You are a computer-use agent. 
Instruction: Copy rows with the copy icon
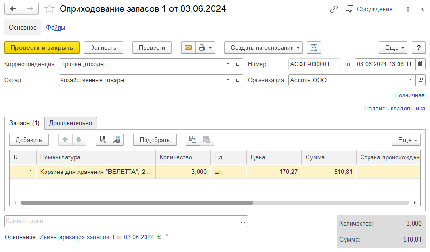(x=192, y=140)
